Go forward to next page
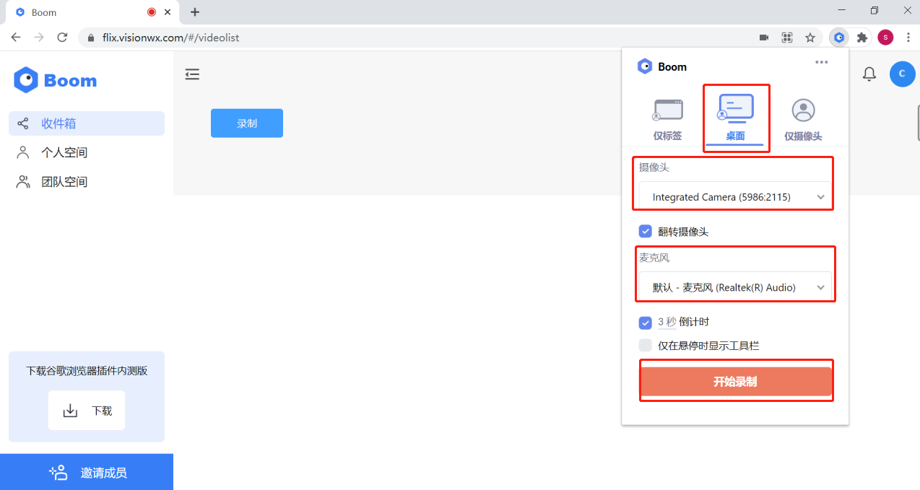 click(x=39, y=38)
